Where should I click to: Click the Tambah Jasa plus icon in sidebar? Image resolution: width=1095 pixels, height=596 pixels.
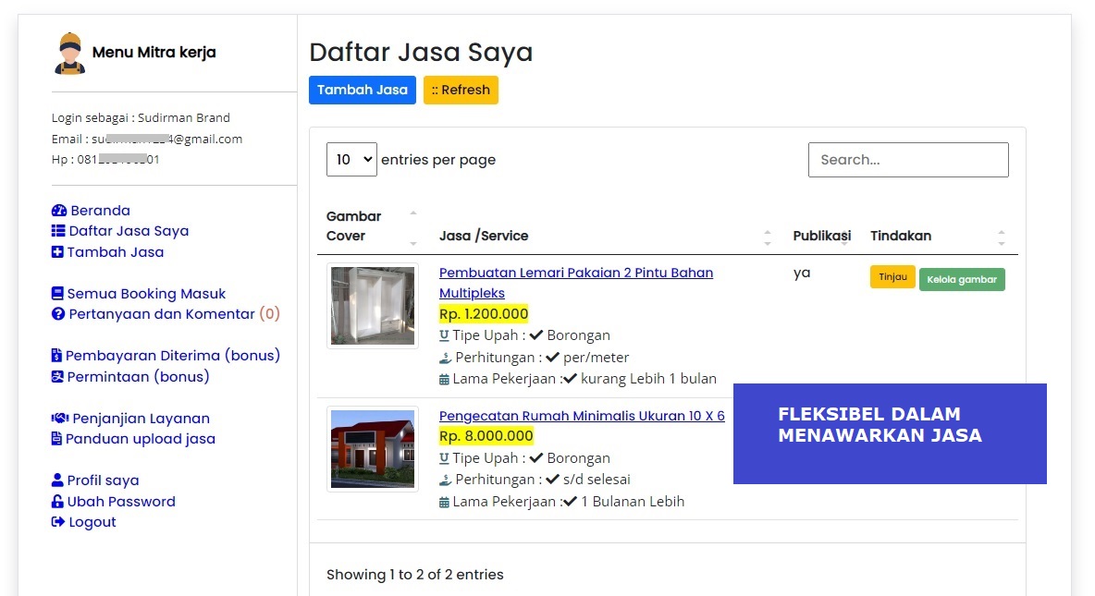point(58,252)
